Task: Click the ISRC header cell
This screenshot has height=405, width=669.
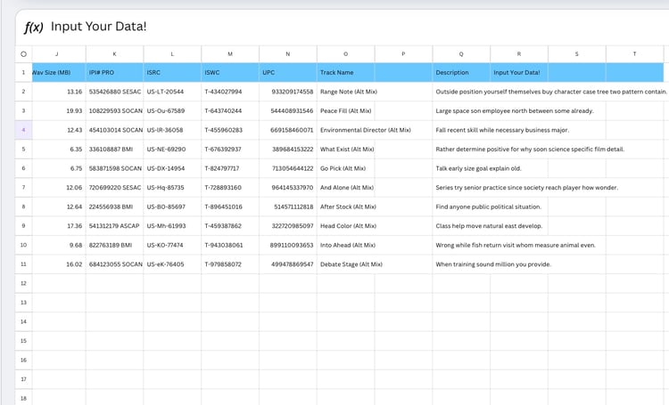Action: (172, 72)
